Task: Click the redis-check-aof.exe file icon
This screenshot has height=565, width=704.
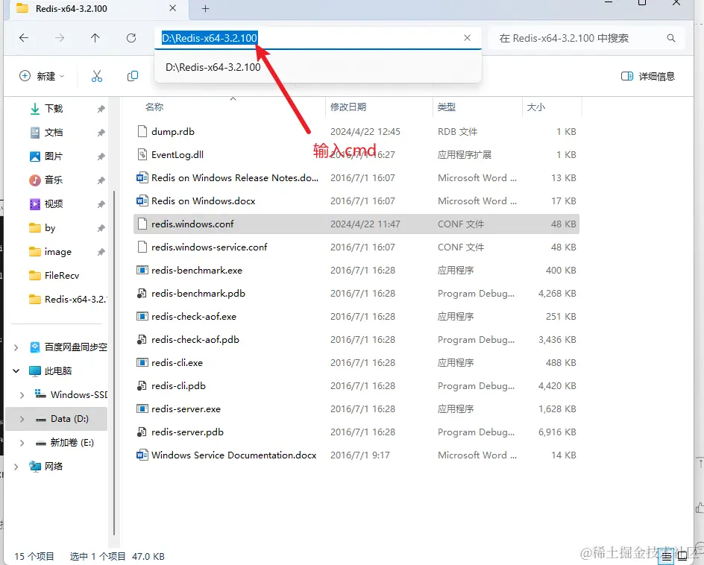Action: (x=142, y=316)
